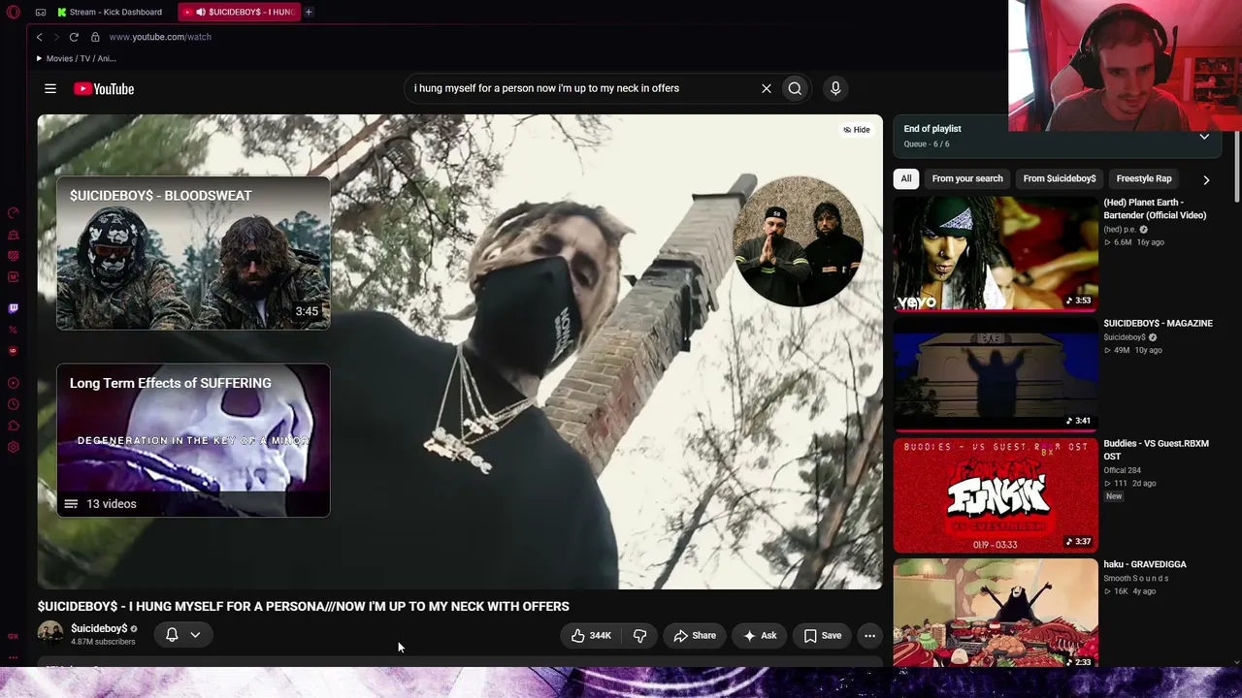Viewport: 1242px width, 698px height.
Task: Switch to Stream - Kick Dashboard tab
Action: click(x=110, y=12)
